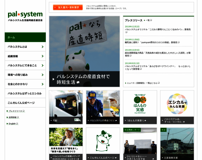202x160 pixels.
Task: Expand the パルシステムとは chevron arrow
Action: click(x=43, y=47)
